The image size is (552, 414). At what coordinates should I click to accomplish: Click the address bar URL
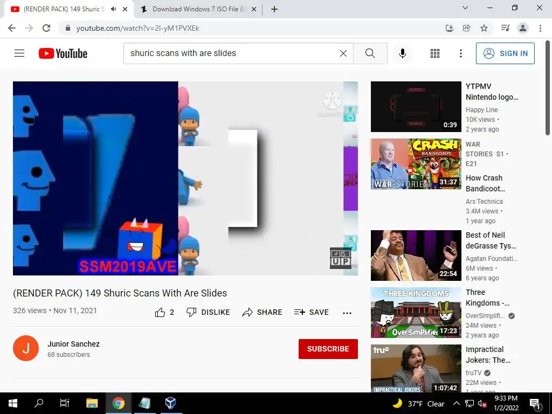137,28
